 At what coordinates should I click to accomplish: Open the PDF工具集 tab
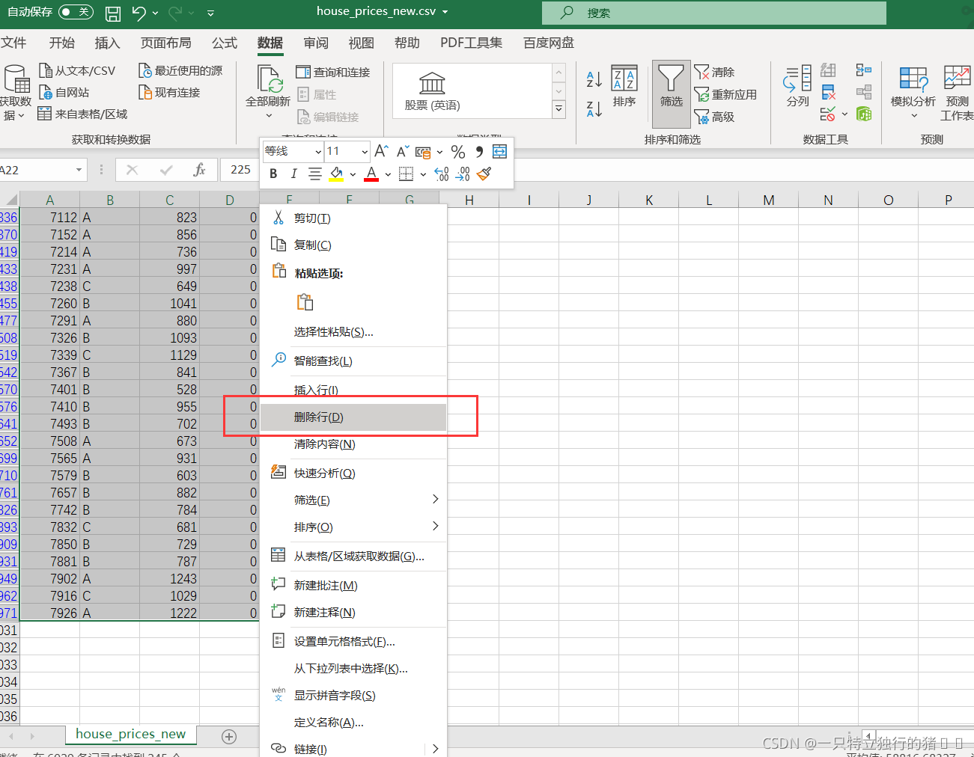coord(471,43)
